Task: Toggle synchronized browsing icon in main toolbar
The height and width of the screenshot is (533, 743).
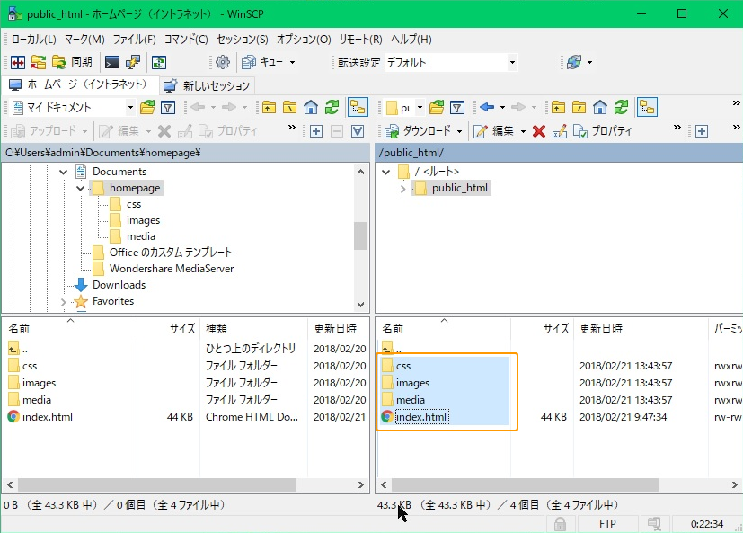Action: pos(159,62)
